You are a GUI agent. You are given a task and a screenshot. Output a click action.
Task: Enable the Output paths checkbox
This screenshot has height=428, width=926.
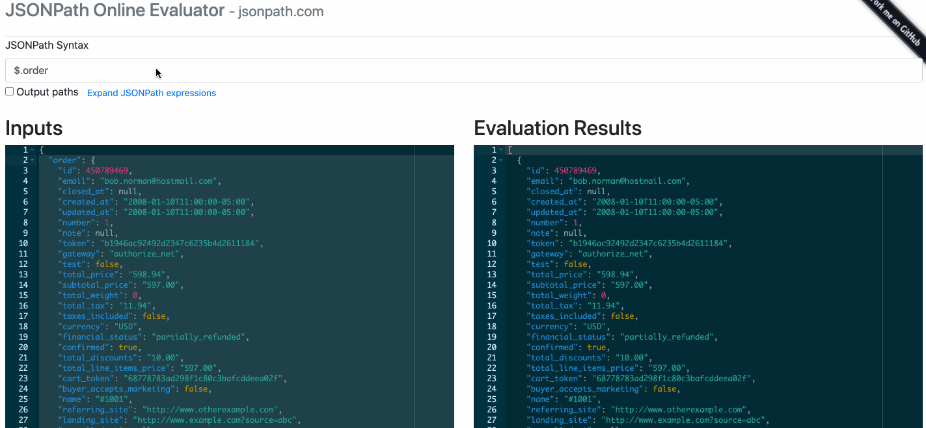pos(9,91)
